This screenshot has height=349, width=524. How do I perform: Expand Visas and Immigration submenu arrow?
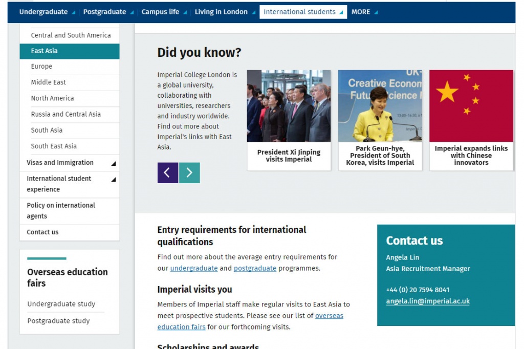point(114,163)
